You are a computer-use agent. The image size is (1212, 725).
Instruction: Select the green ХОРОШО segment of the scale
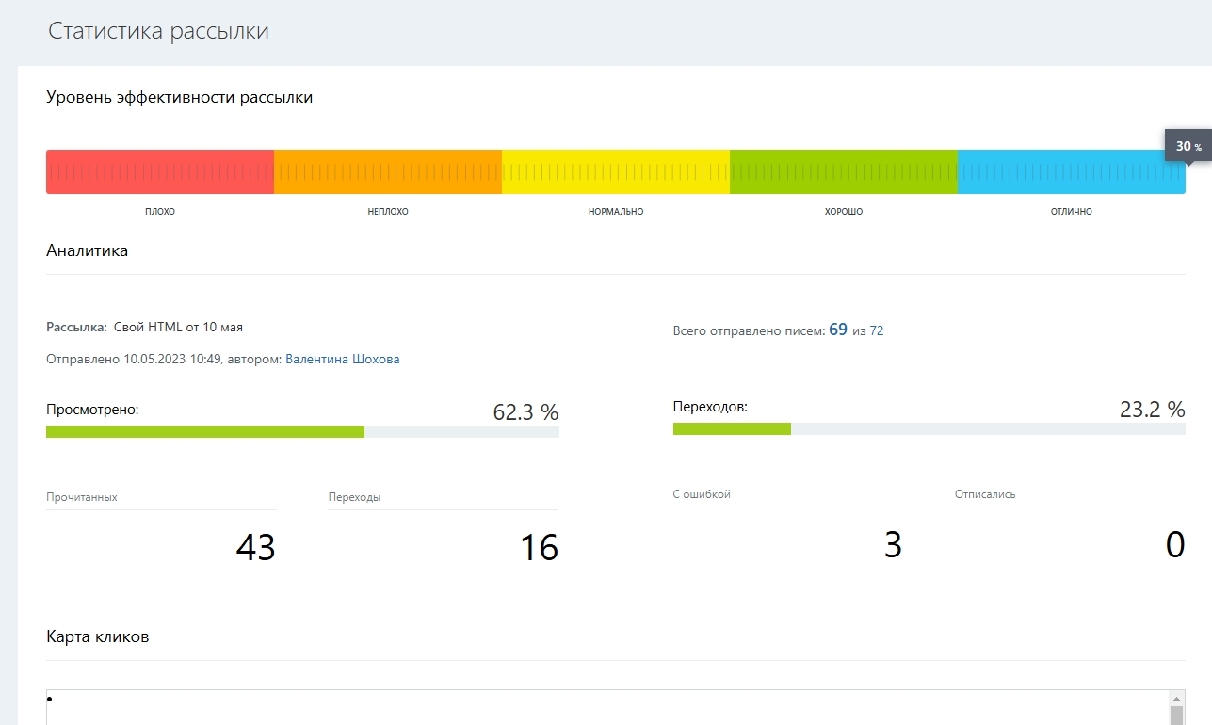[x=844, y=171]
